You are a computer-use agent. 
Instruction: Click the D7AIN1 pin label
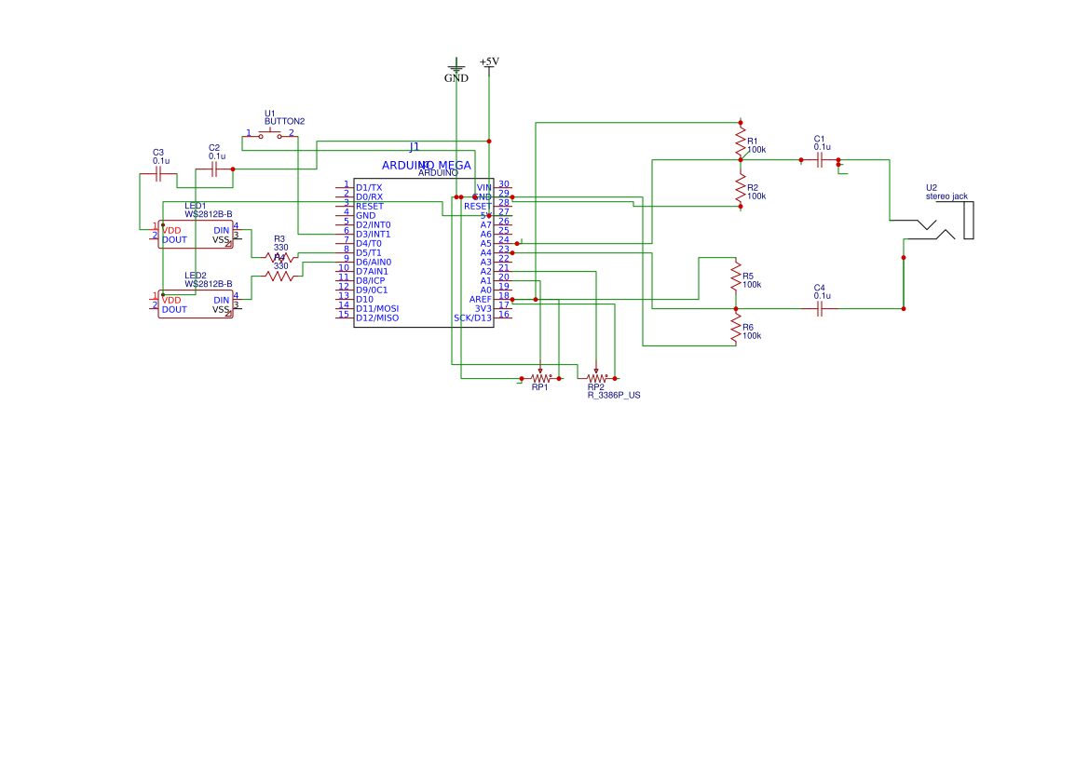[373, 272]
